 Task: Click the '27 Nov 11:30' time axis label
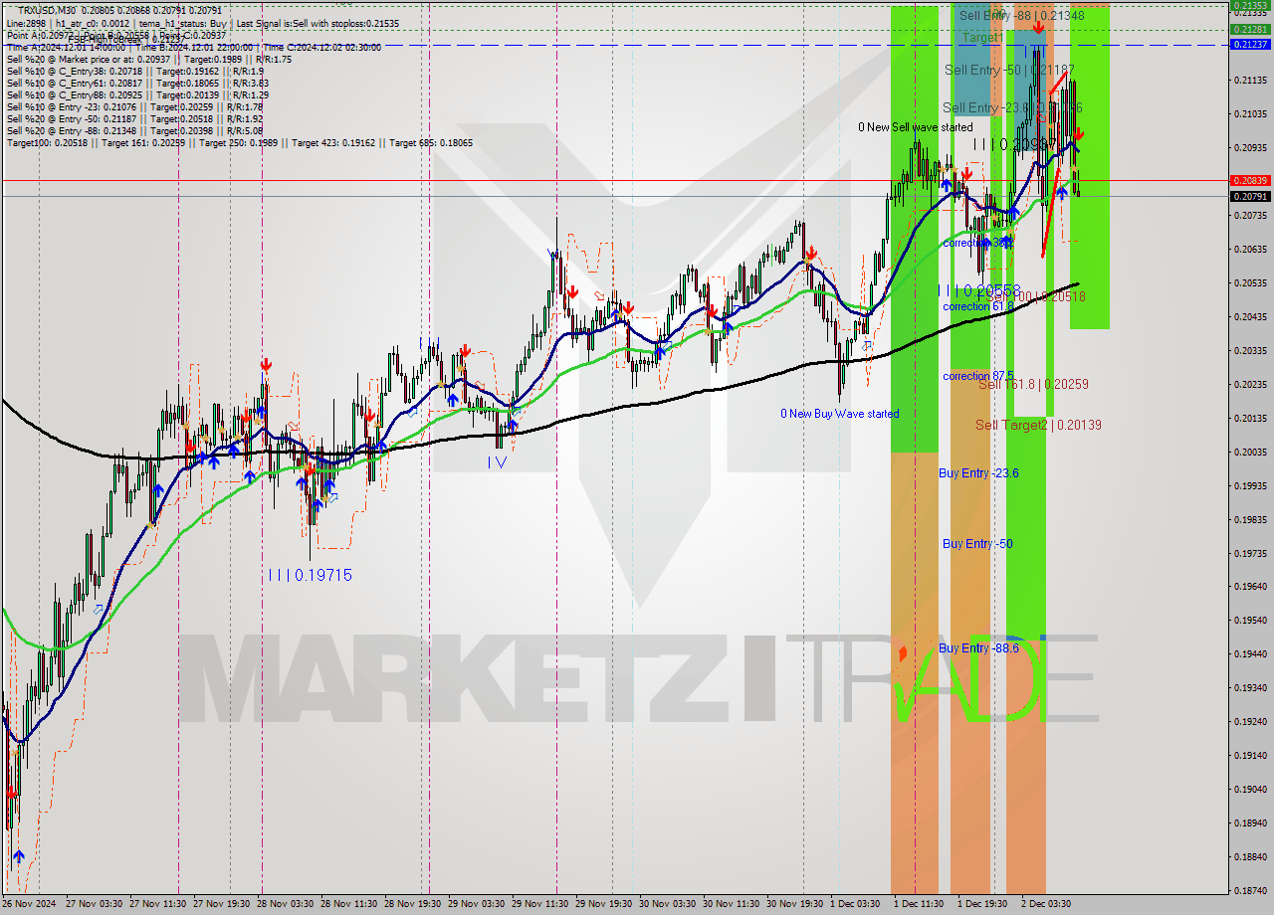click(158, 904)
